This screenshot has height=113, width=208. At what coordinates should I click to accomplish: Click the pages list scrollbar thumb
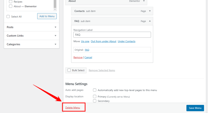coord(55,4)
